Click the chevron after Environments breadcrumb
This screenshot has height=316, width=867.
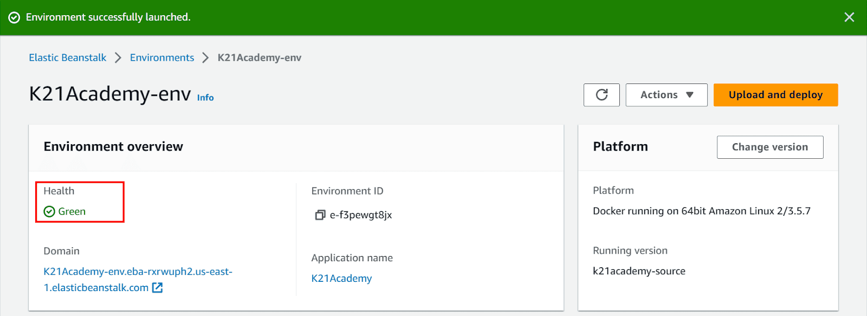(205, 58)
